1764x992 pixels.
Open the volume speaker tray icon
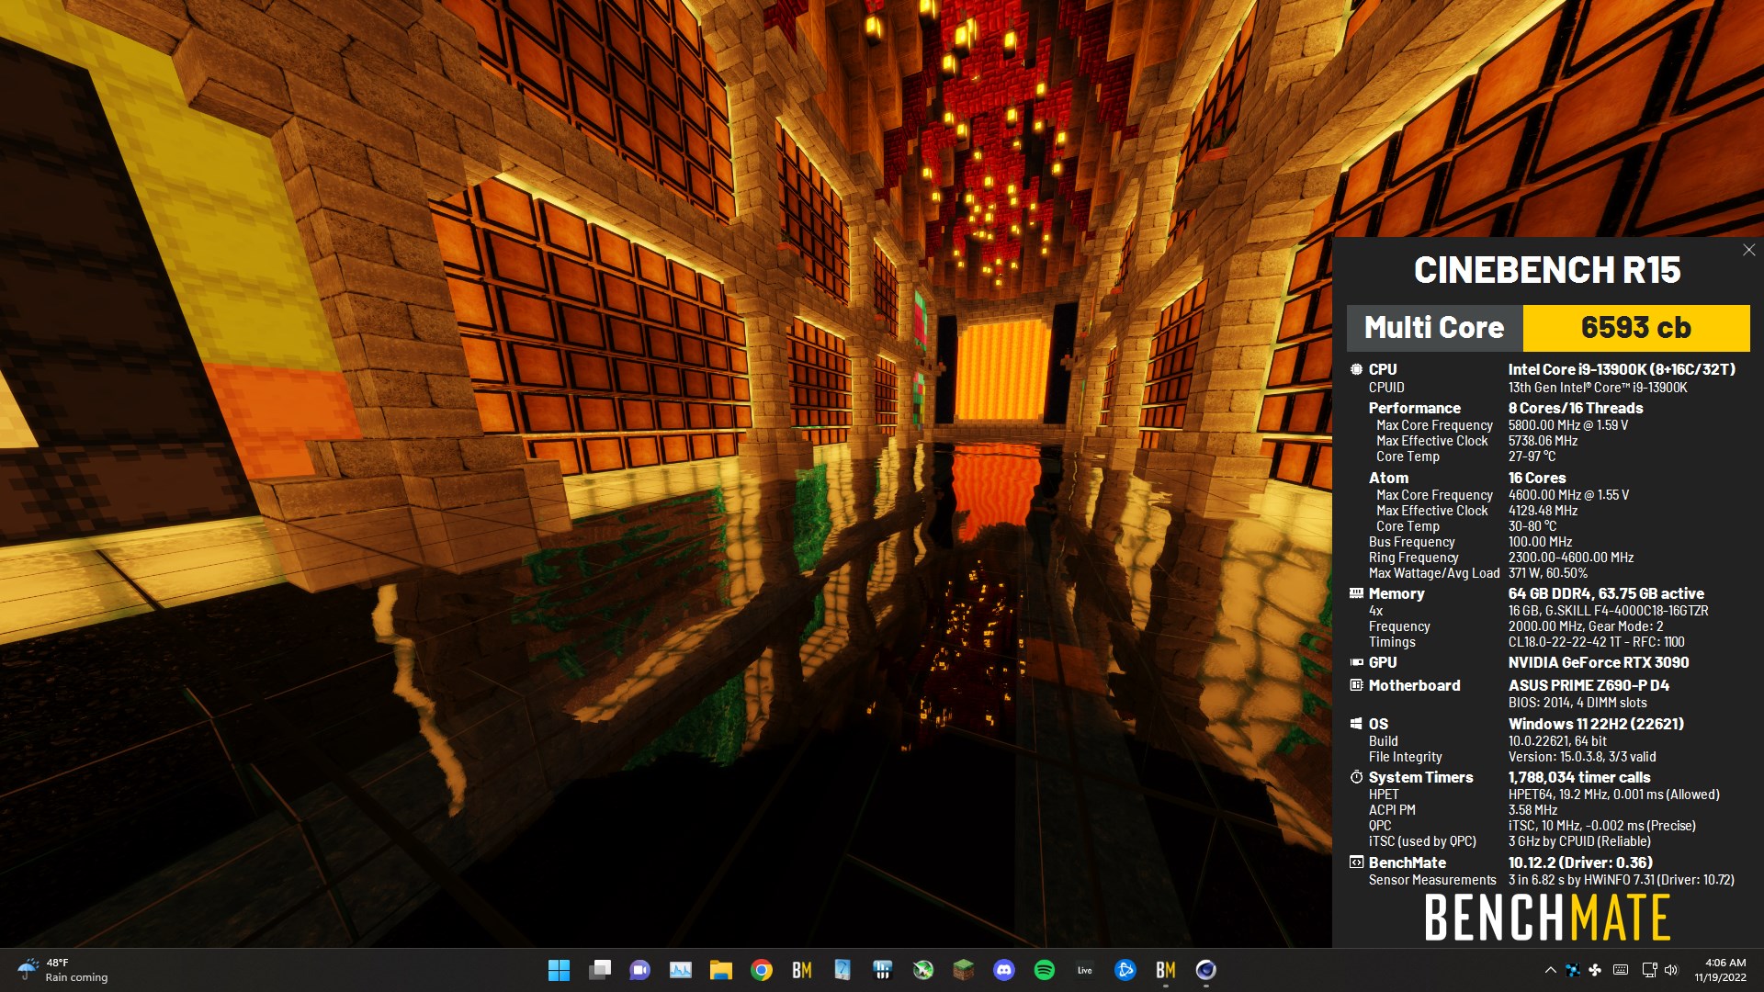pyautogui.click(x=1671, y=970)
